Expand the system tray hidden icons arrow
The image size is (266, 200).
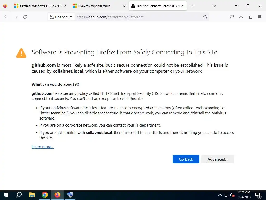tap(220, 195)
